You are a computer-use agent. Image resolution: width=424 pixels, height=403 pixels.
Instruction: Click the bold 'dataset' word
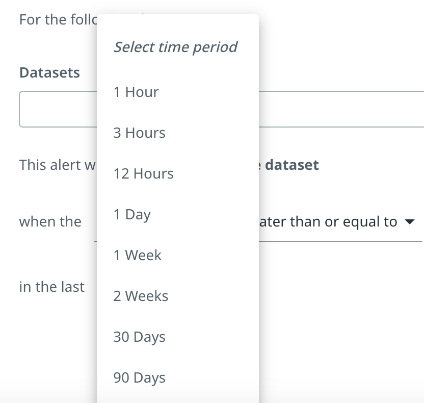(x=292, y=165)
